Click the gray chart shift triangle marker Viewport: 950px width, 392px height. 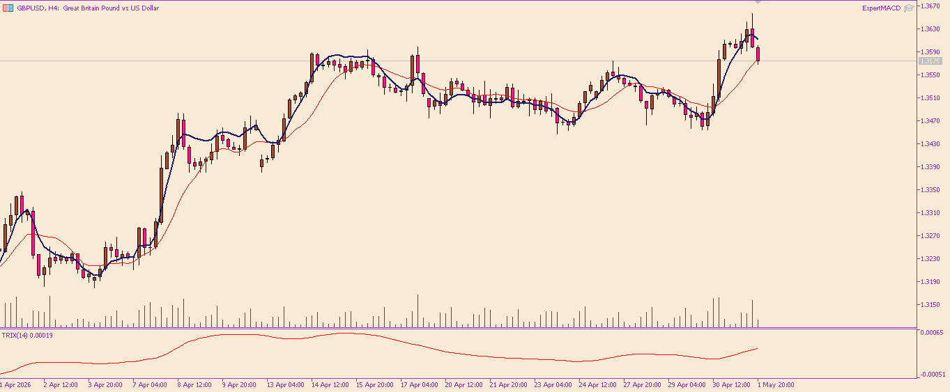(758, 3)
